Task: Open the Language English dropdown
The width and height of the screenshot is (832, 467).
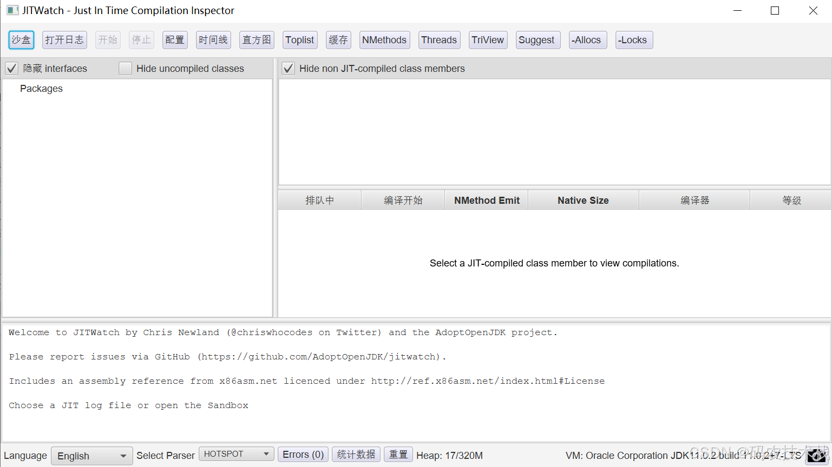Action: [x=91, y=456]
